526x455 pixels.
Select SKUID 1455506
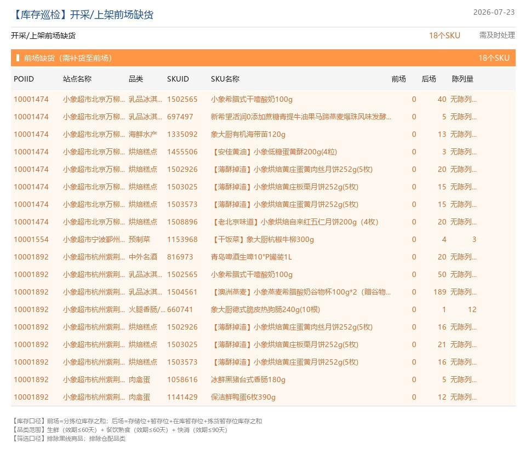tap(182, 152)
